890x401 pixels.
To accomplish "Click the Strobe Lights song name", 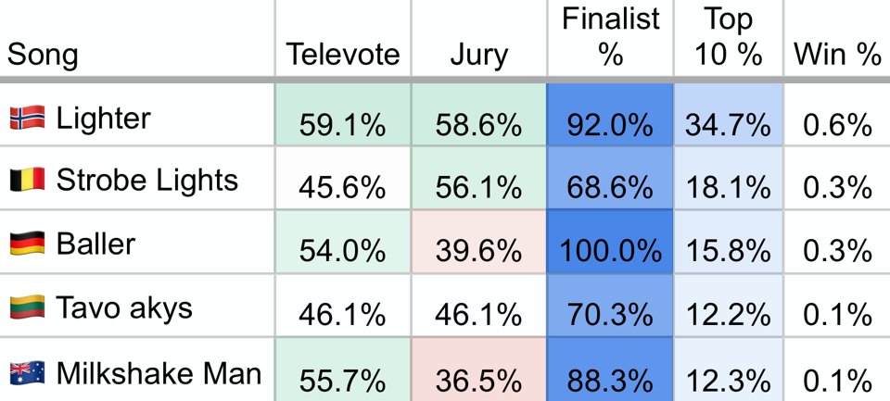I will 147,181.
